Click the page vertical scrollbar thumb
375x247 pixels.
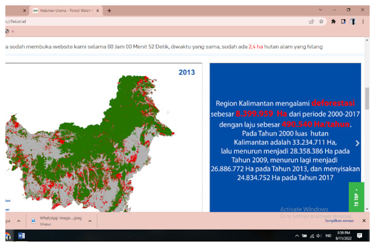tap(367, 99)
